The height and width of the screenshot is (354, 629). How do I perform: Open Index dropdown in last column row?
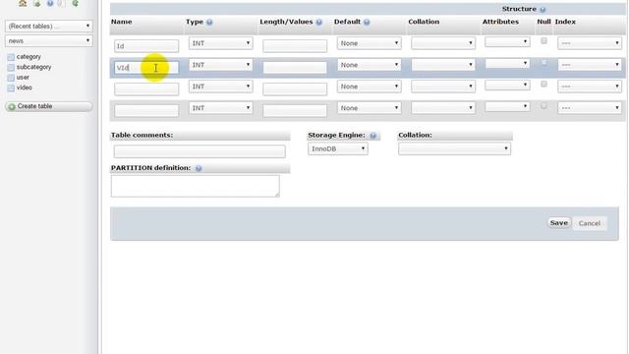[x=590, y=108]
